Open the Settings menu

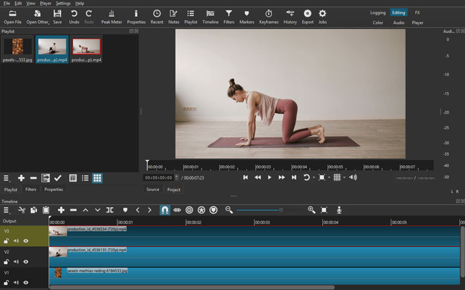point(63,3)
